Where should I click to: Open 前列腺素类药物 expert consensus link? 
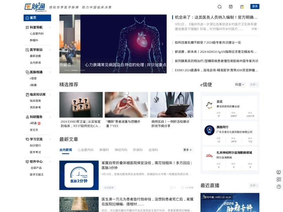click(217, 61)
